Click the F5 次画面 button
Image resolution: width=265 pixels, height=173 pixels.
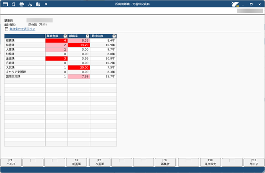[100, 162]
